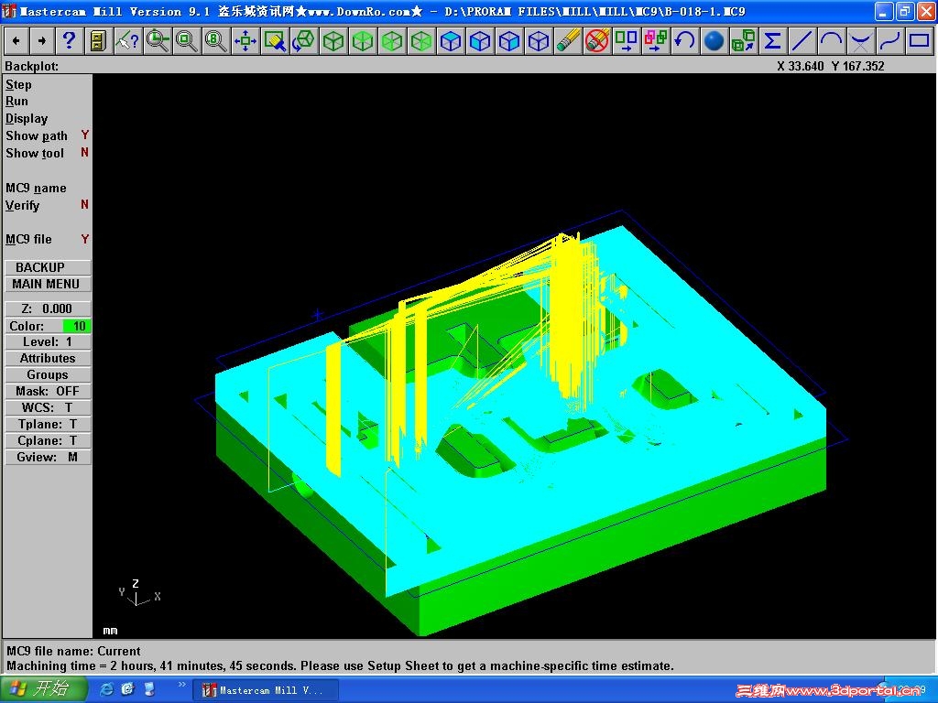
Task: Go to previous toolbar page arrow
Action: point(16,41)
